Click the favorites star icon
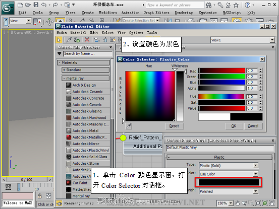The width and height of the screenshot is (279, 209). pyautogui.click(x=236, y=5)
